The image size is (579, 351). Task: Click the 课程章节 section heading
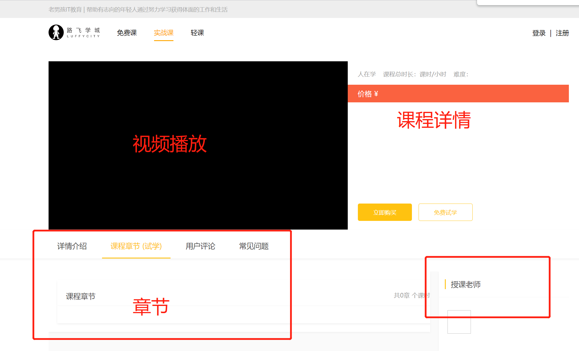point(81,296)
